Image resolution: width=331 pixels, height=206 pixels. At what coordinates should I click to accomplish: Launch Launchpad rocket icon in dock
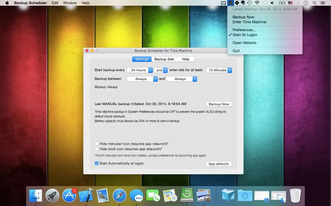pos(52,196)
